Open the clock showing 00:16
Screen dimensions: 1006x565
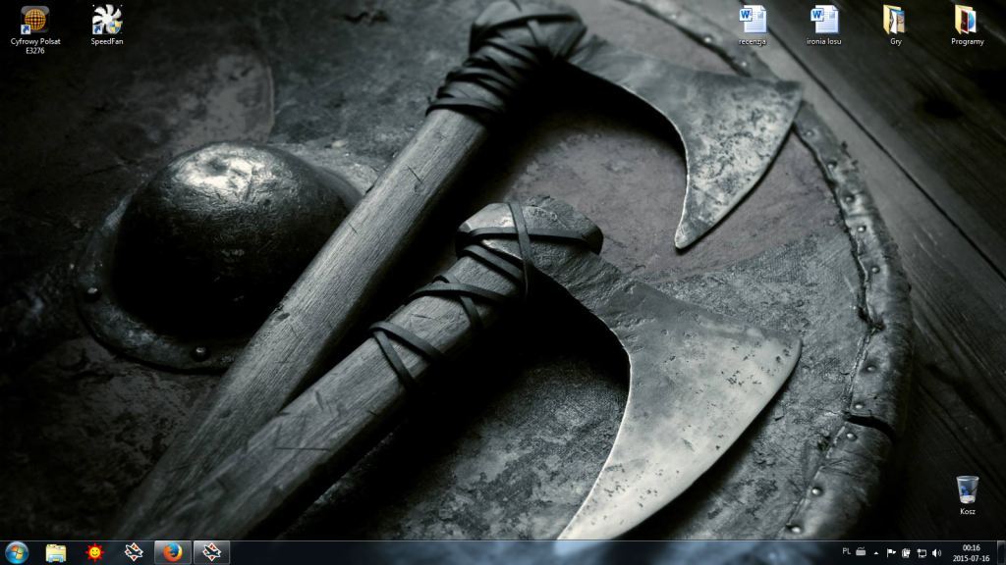coord(971,553)
